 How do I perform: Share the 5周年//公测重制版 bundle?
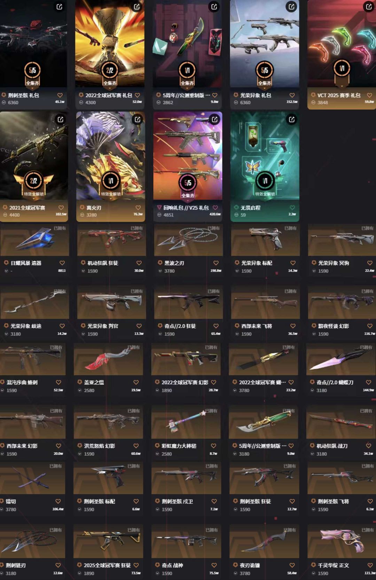click(214, 7)
